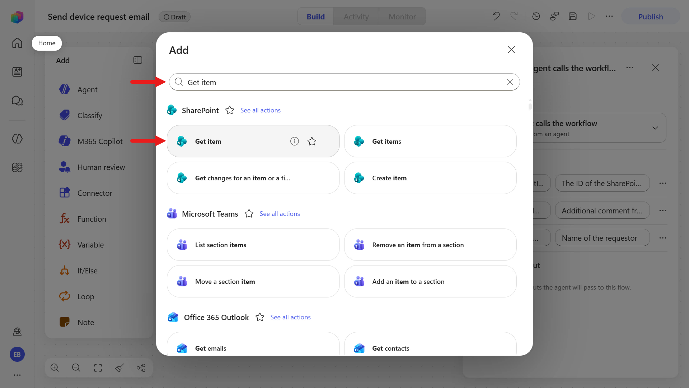This screenshot has width=689, height=388.
Task: Switch to the Monitor tab
Action: pyautogui.click(x=402, y=17)
